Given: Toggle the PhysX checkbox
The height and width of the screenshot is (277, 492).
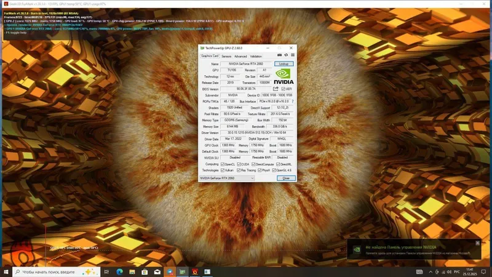Looking at the screenshot, I should [x=260, y=171].
